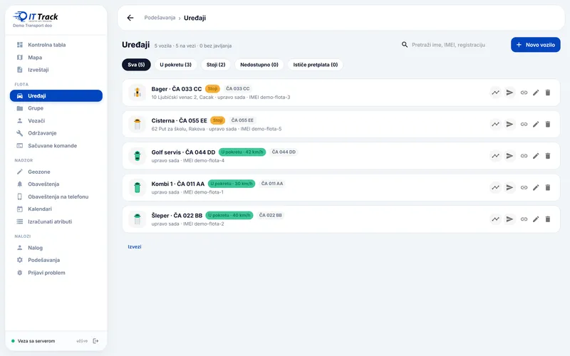Click Veza sa serverom status text

tap(36, 341)
